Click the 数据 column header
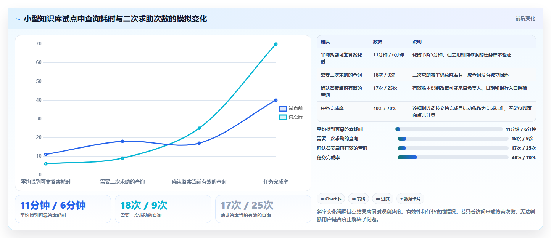The width and height of the screenshot is (551, 238). pos(378,42)
